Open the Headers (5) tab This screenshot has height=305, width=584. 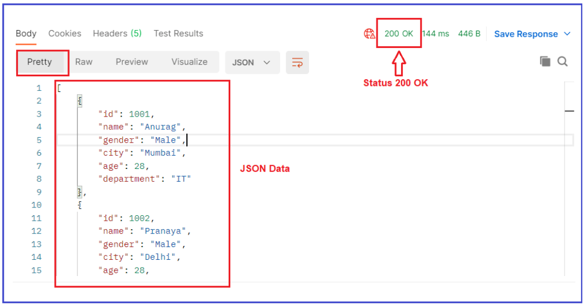(x=117, y=33)
